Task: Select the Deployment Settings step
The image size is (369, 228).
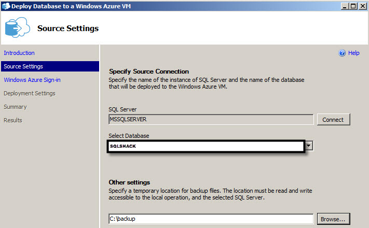Action: [30, 93]
